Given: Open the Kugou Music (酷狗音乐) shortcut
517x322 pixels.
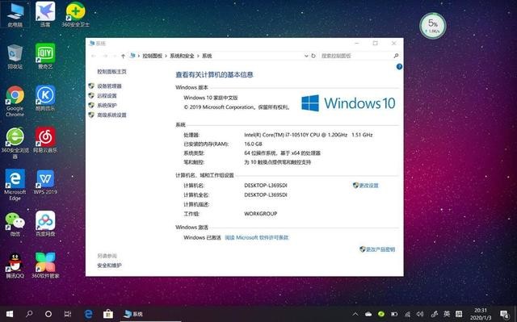Looking at the screenshot, I should coord(45,98).
